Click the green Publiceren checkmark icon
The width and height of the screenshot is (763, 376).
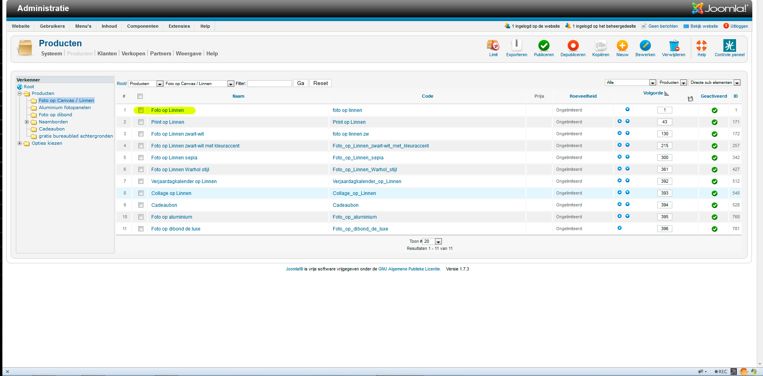[544, 45]
